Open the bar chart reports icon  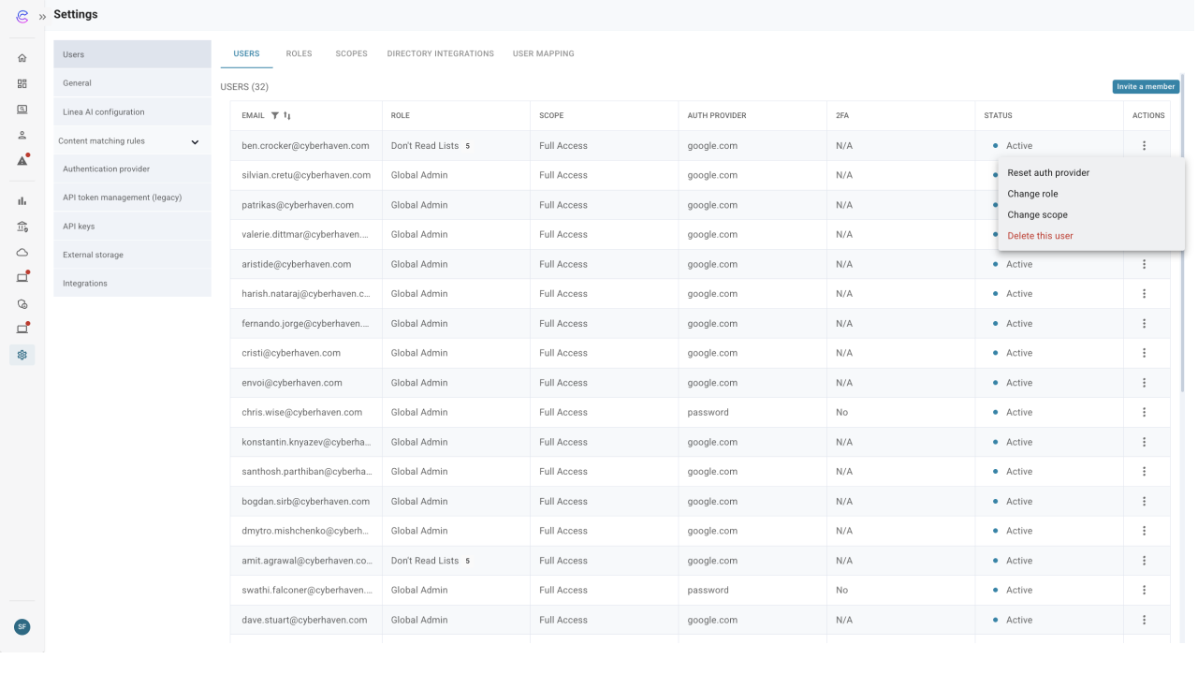pos(22,200)
